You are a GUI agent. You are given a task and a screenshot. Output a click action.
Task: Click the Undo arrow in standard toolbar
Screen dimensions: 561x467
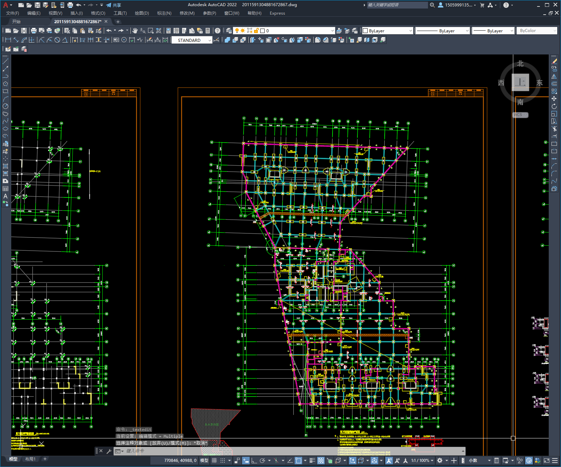point(109,31)
